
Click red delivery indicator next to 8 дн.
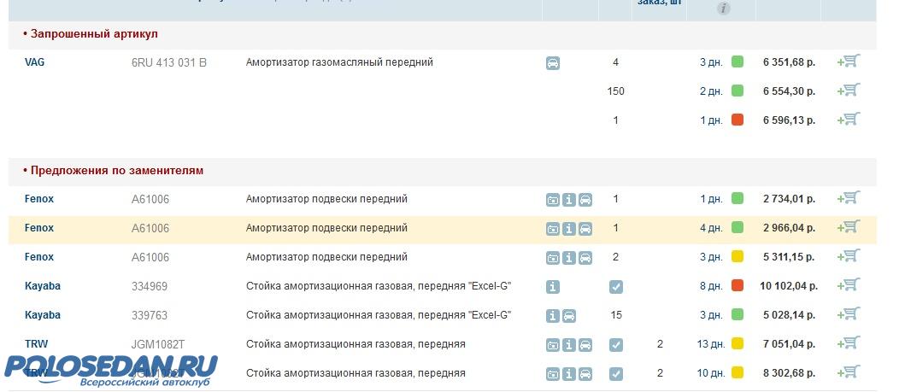(x=738, y=285)
